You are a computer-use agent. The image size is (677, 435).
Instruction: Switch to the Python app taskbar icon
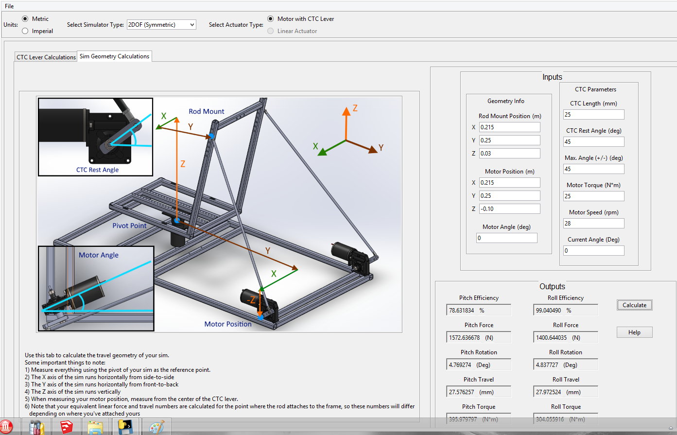pyautogui.click(x=126, y=427)
